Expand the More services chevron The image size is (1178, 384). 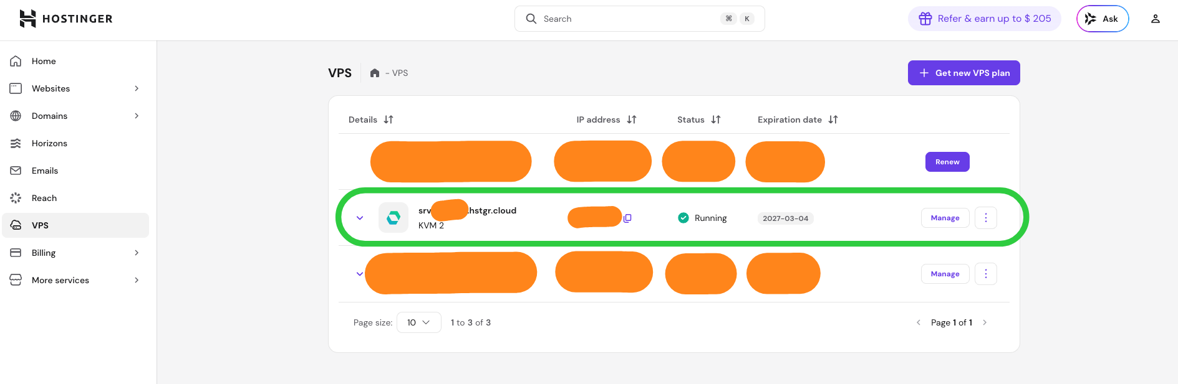[x=137, y=280]
